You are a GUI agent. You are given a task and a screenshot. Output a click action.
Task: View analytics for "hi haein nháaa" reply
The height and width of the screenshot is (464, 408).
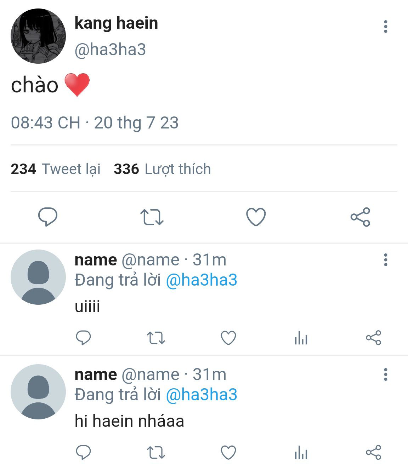pos(301,452)
